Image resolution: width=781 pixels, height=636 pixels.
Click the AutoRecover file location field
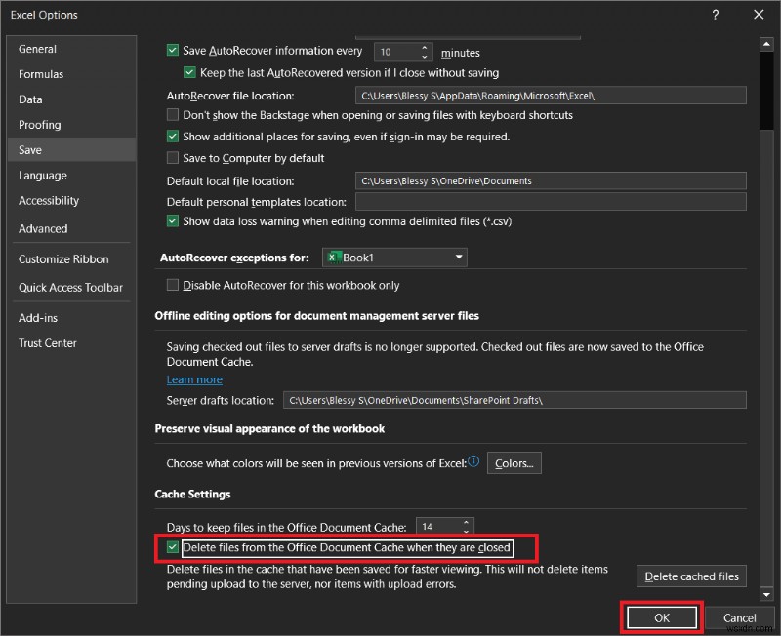(x=551, y=96)
